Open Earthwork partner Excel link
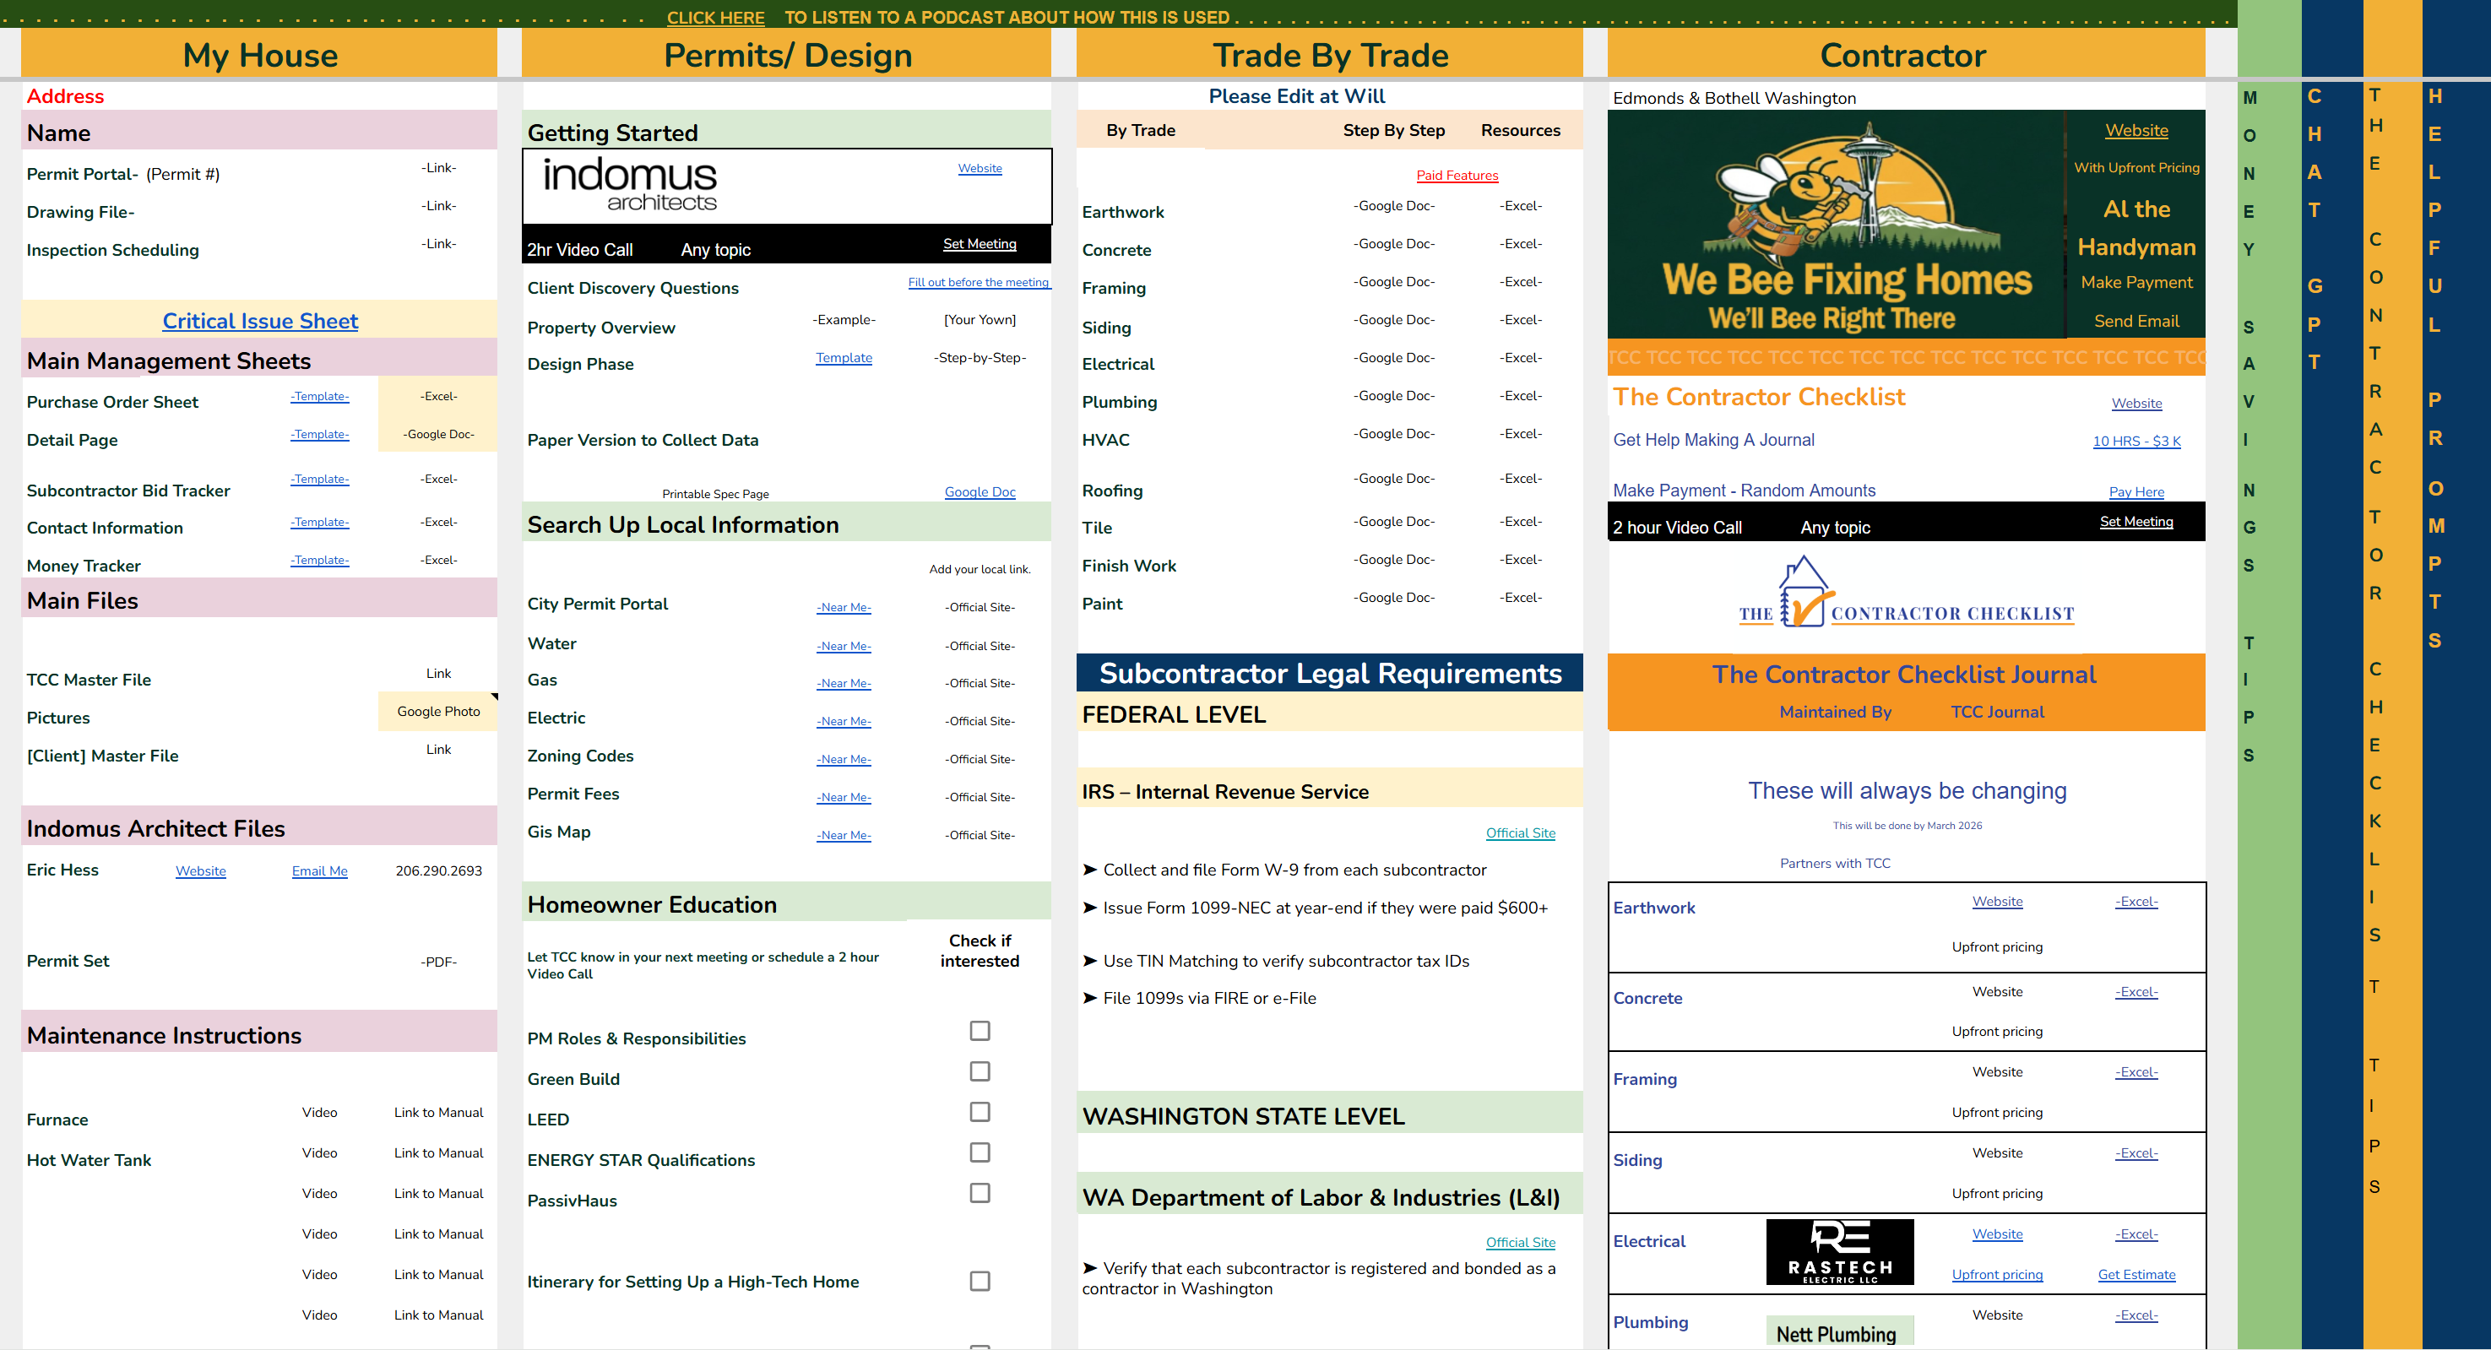Viewport: 2491px width, 1350px height. point(2137,902)
